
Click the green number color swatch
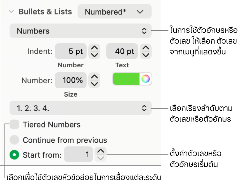click(126, 79)
